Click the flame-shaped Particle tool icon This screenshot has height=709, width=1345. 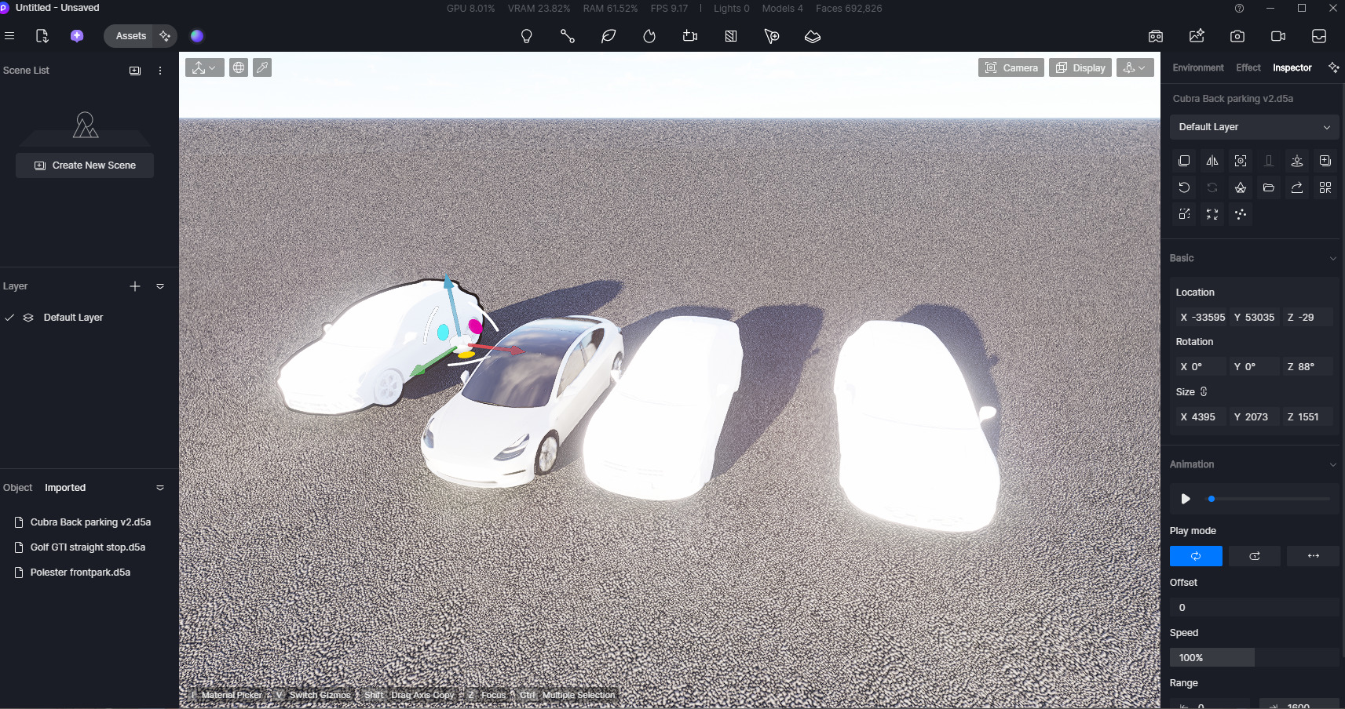(649, 36)
